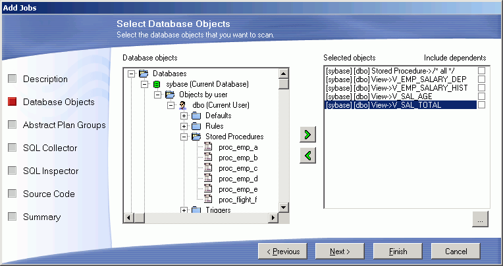Click the Rules folder icon

[196, 126]
